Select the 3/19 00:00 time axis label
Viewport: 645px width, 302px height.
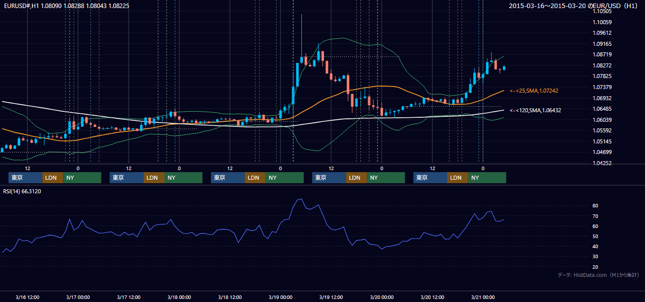tap(281, 297)
